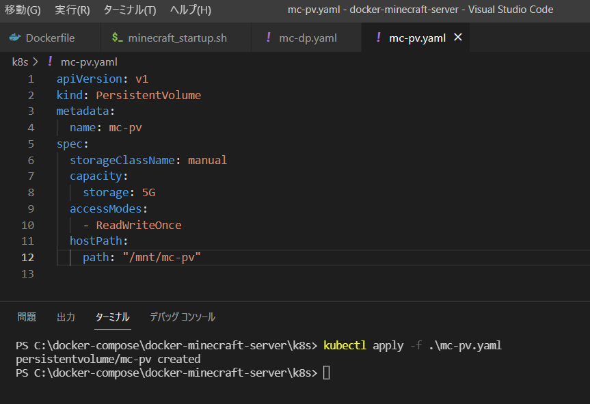Image resolution: width=590 pixels, height=404 pixels.
Task: Show the 出力 panel tab
Action: pyautogui.click(x=66, y=317)
